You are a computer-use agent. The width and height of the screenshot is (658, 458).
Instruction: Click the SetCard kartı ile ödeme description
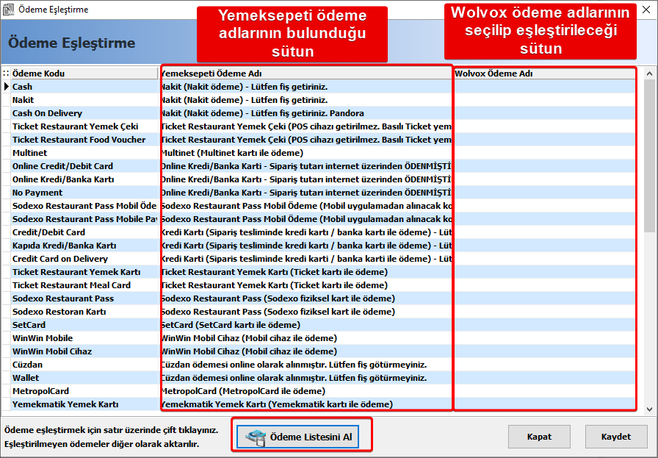click(x=305, y=325)
